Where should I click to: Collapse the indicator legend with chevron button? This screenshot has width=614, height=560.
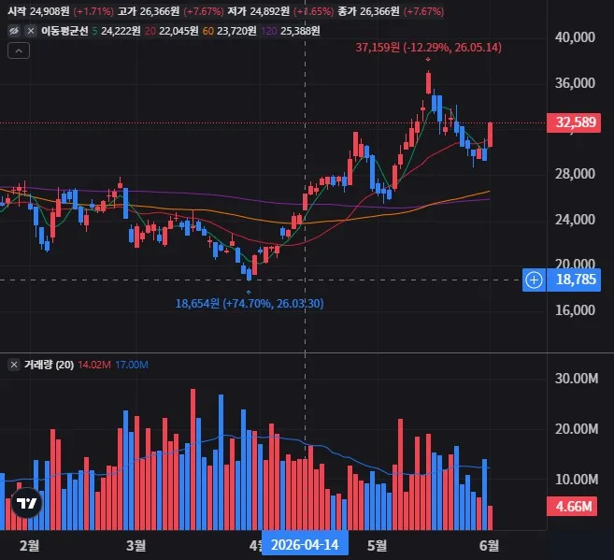19,50
